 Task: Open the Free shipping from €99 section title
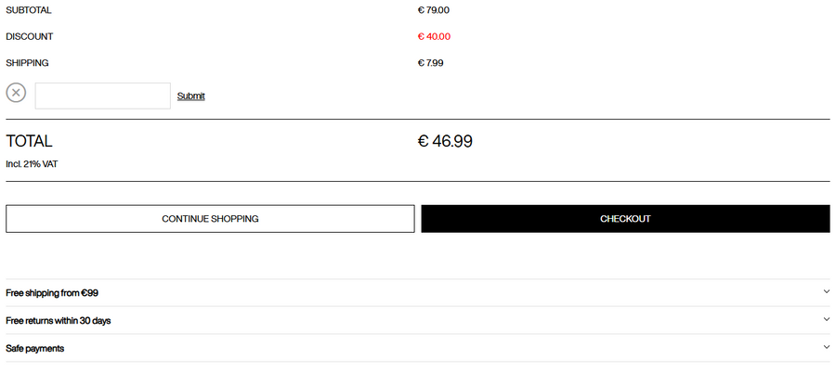pyautogui.click(x=52, y=293)
